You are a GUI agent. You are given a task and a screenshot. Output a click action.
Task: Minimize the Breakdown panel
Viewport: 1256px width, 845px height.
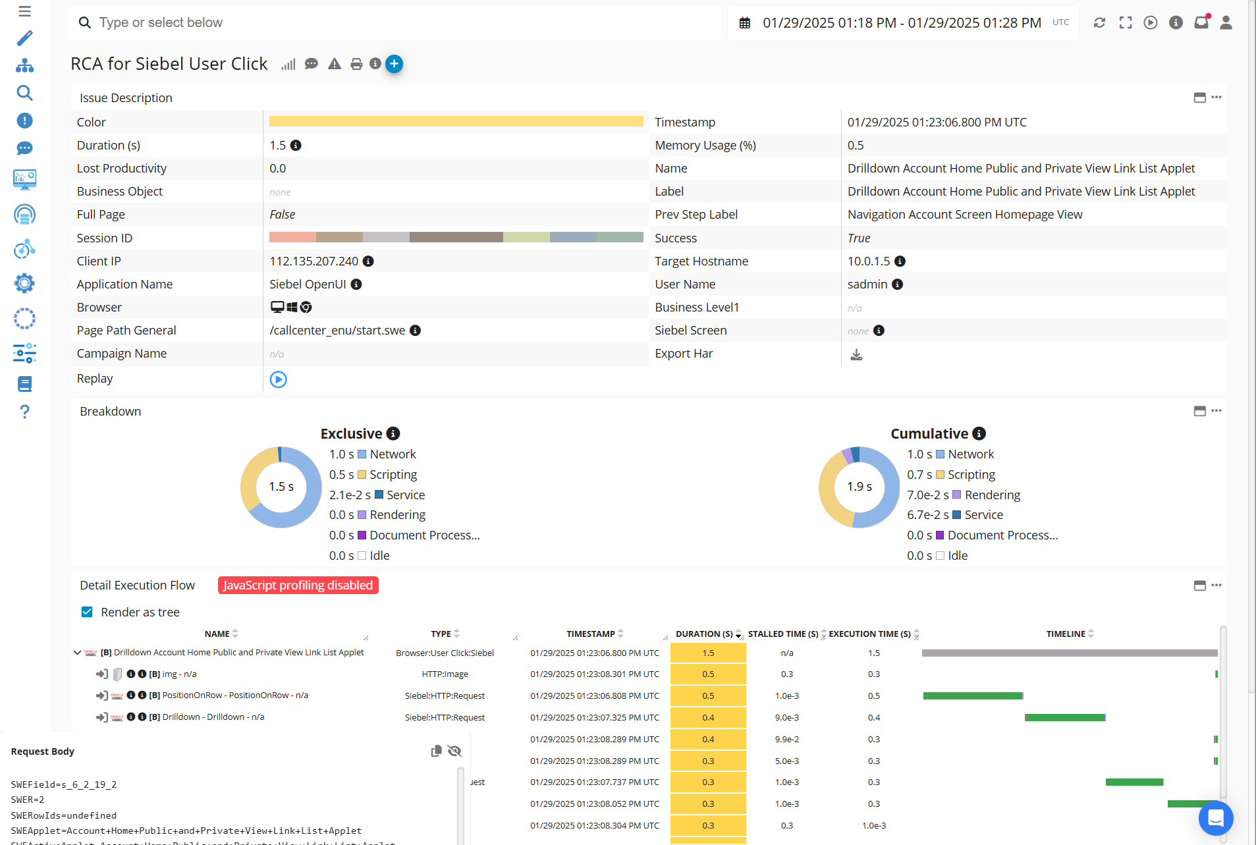1200,411
